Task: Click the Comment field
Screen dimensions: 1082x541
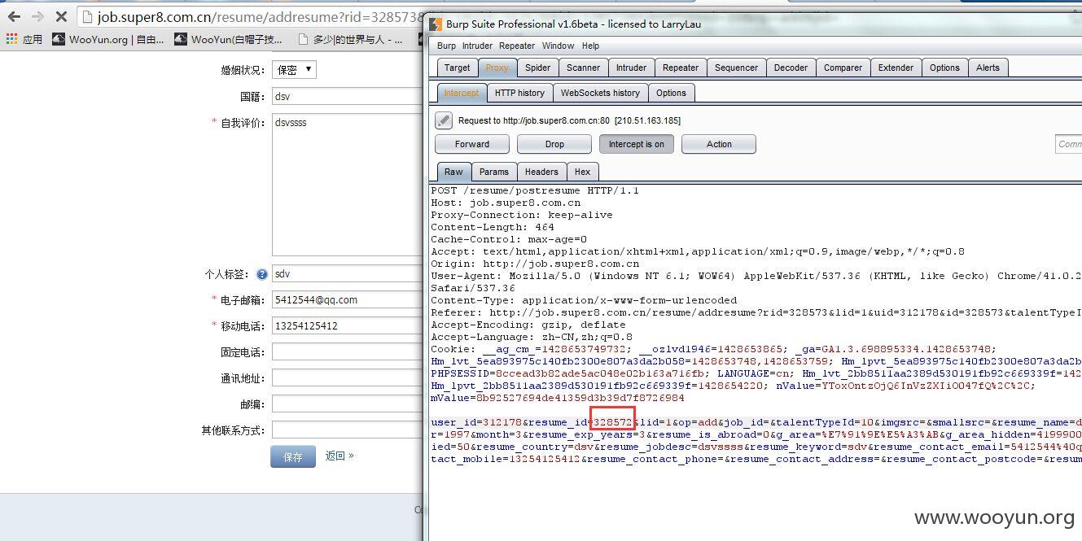Action: tap(1068, 144)
